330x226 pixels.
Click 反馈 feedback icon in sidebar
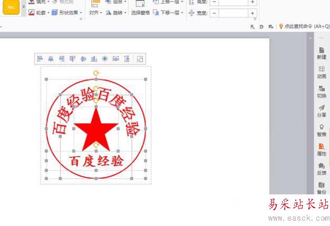(322, 169)
